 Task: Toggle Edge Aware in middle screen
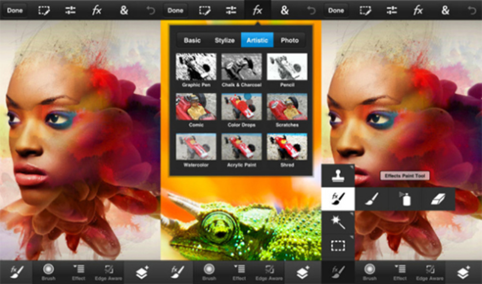click(x=269, y=272)
